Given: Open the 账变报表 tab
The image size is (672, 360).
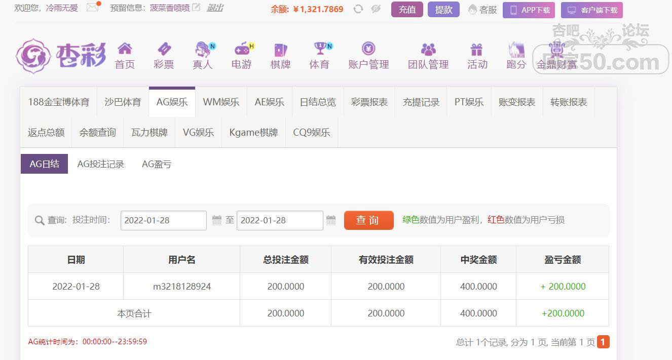Looking at the screenshot, I should click(517, 102).
